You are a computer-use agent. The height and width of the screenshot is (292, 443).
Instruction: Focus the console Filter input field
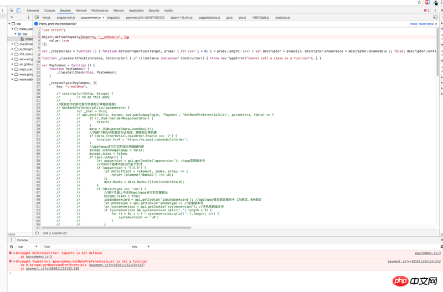[x=86, y=247]
